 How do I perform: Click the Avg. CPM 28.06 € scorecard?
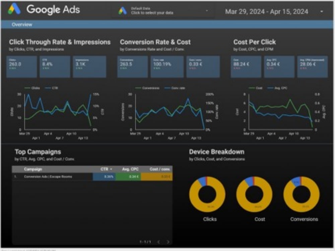click(x=312, y=67)
